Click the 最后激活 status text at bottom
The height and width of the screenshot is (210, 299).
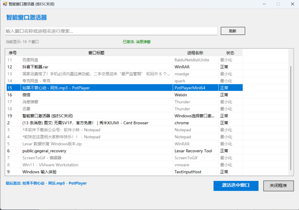46,183
